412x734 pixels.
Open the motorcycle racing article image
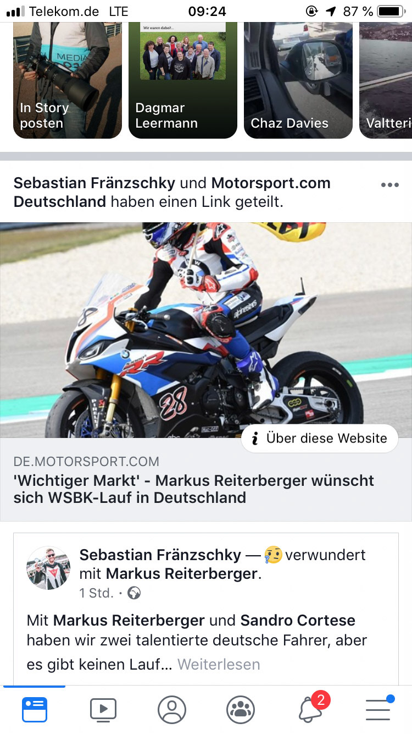[x=206, y=330]
